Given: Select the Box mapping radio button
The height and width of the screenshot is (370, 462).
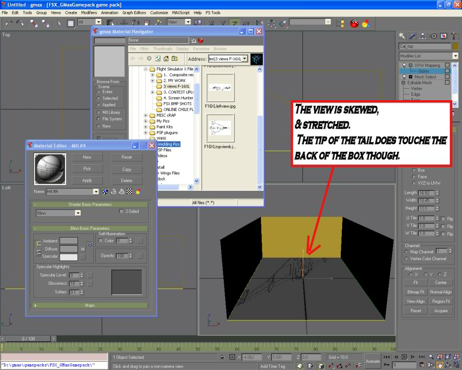Looking at the screenshot, I should tap(413, 170).
